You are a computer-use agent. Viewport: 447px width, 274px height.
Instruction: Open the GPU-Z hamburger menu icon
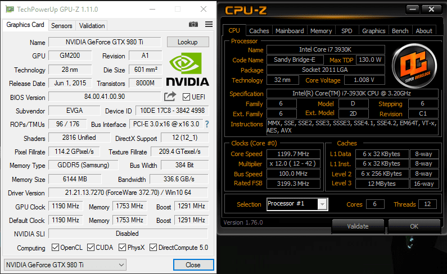tap(209, 25)
